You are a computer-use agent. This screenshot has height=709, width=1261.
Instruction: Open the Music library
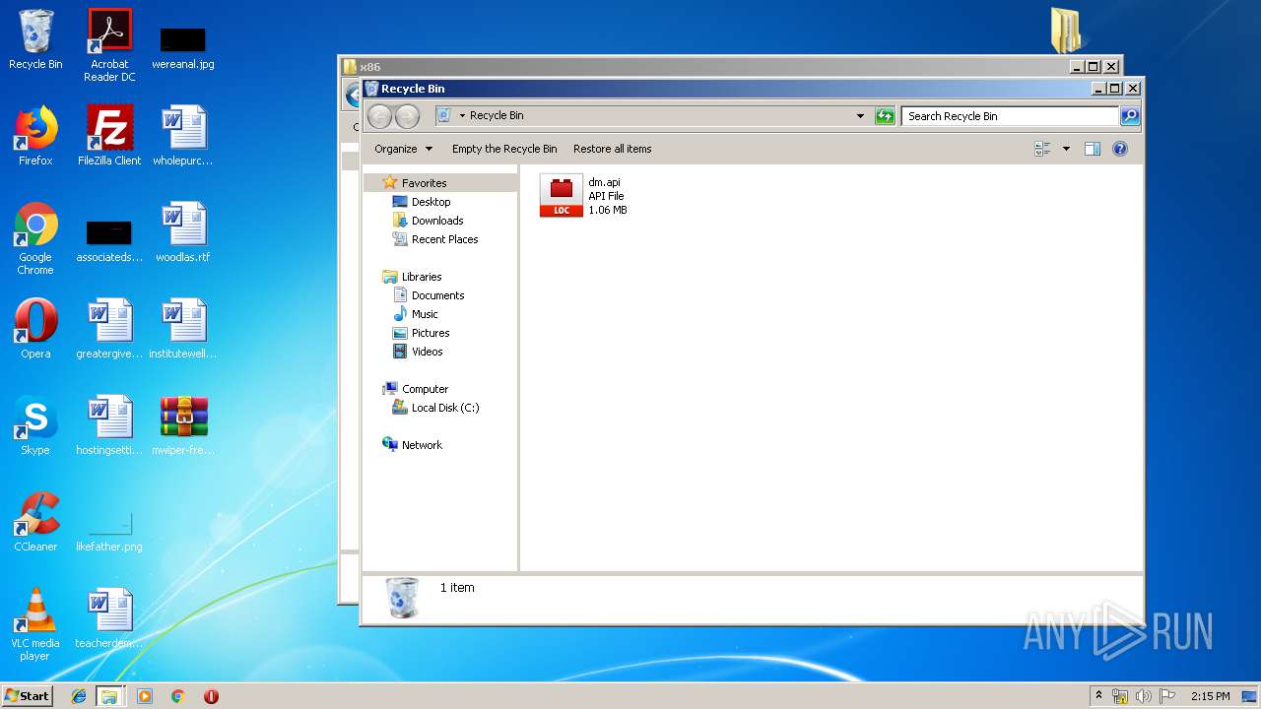[416, 314]
